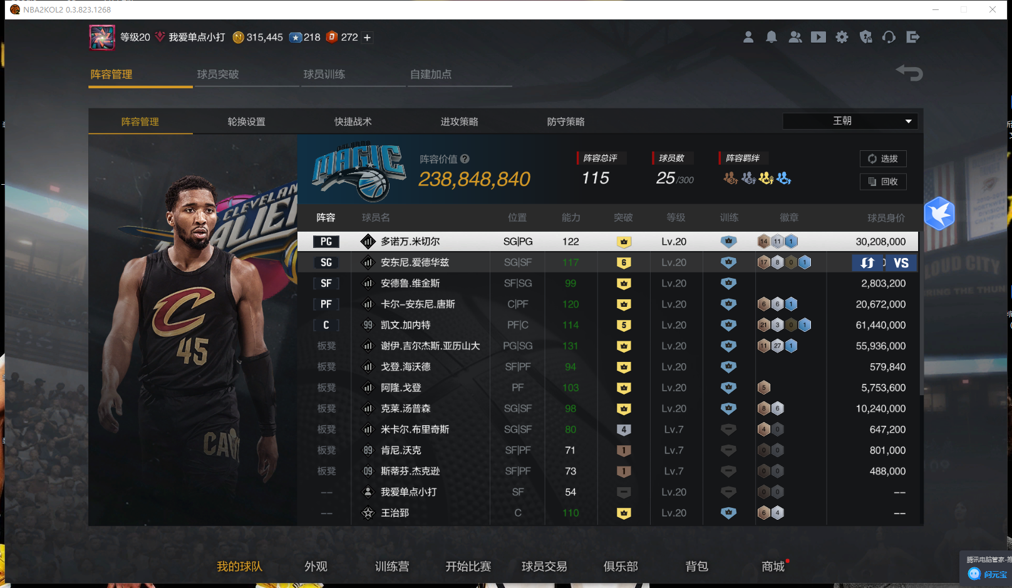The height and width of the screenshot is (588, 1012).
Task: Click the 阵容价值 help question mark
Action: pos(465,159)
